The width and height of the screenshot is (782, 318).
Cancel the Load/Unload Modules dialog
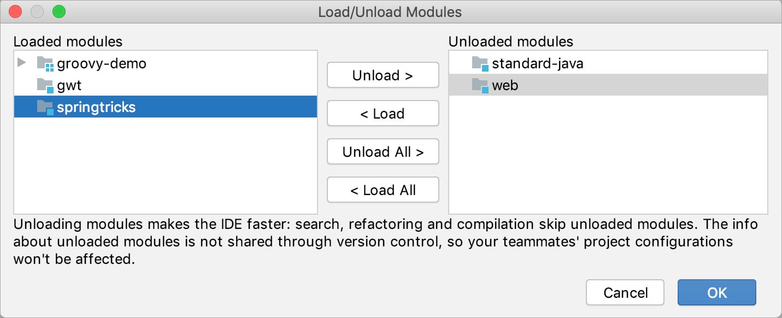(x=625, y=293)
